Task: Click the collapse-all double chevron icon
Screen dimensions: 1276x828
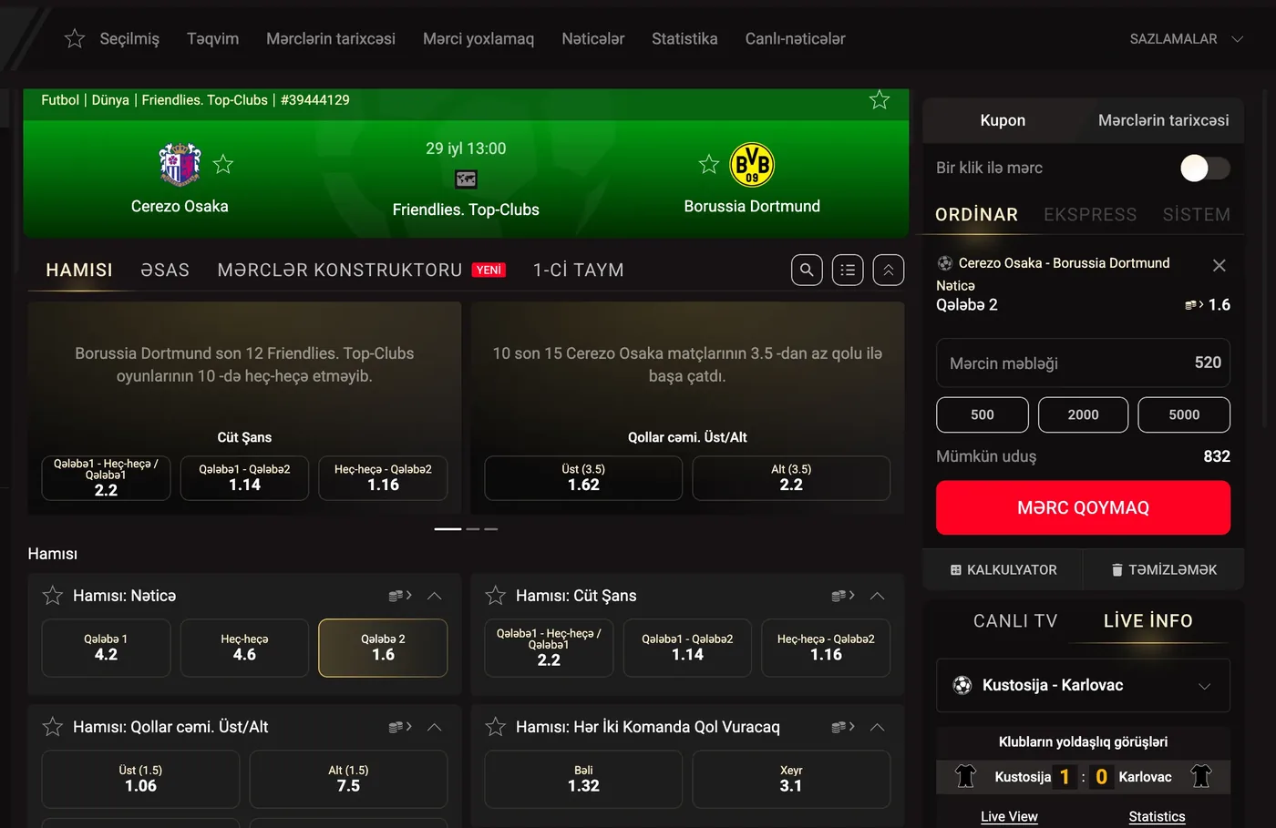Action: (889, 270)
